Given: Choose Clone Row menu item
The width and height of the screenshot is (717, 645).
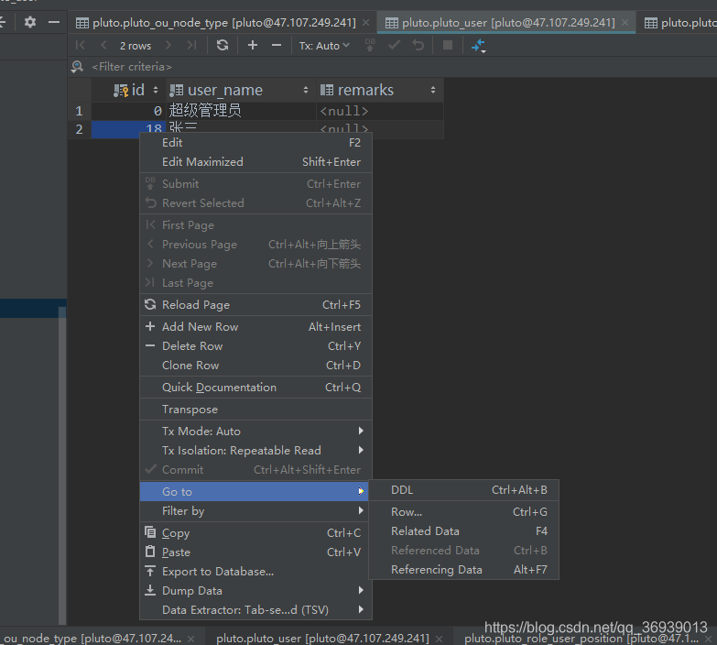Looking at the screenshot, I should click(x=256, y=365).
